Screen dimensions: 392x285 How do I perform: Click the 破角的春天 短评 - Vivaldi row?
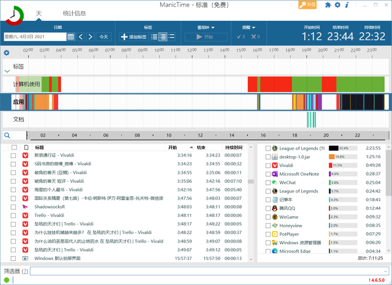pos(125,181)
